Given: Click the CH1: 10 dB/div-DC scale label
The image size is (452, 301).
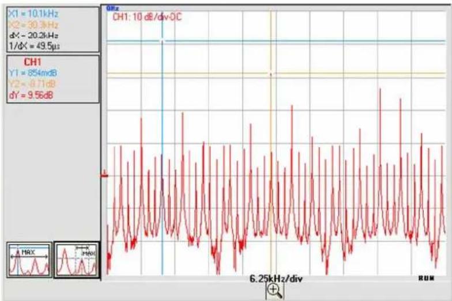Looking at the screenshot, I should click(147, 17).
